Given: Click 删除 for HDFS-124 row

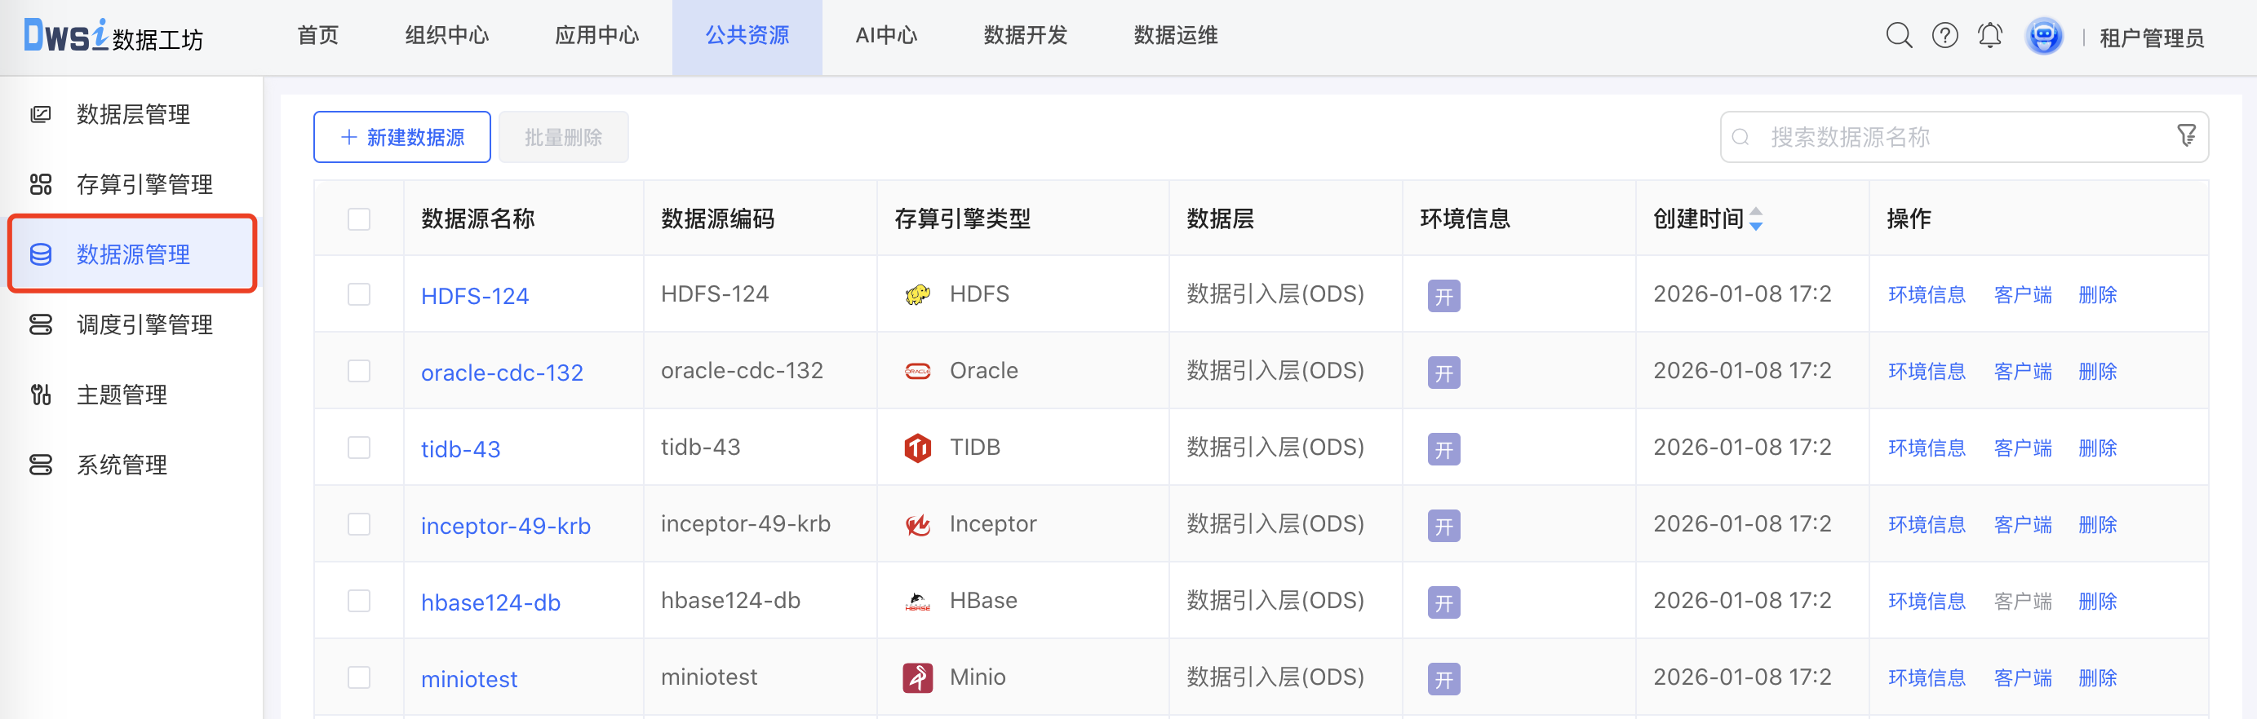Looking at the screenshot, I should pos(2098,295).
